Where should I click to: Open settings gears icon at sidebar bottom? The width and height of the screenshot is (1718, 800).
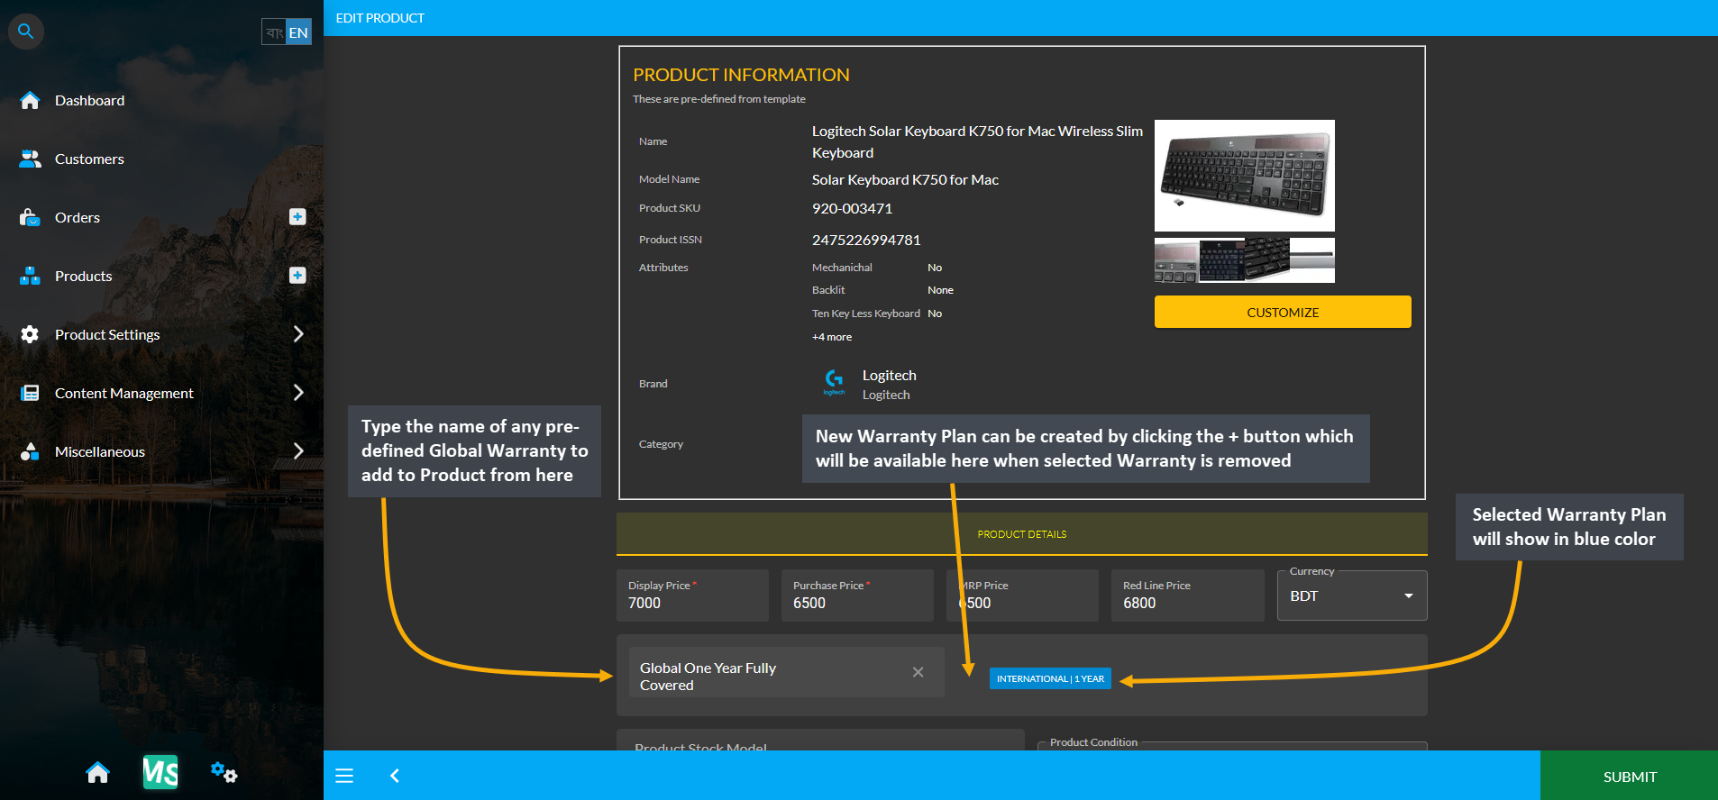coord(224,772)
